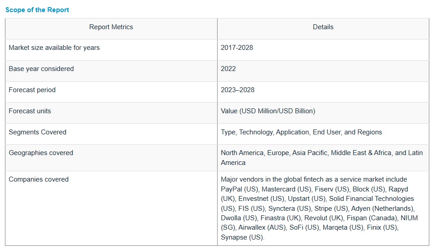Click the 'Value (USD Million/USD Billion)' text
The height and width of the screenshot is (249, 432).
(268, 111)
